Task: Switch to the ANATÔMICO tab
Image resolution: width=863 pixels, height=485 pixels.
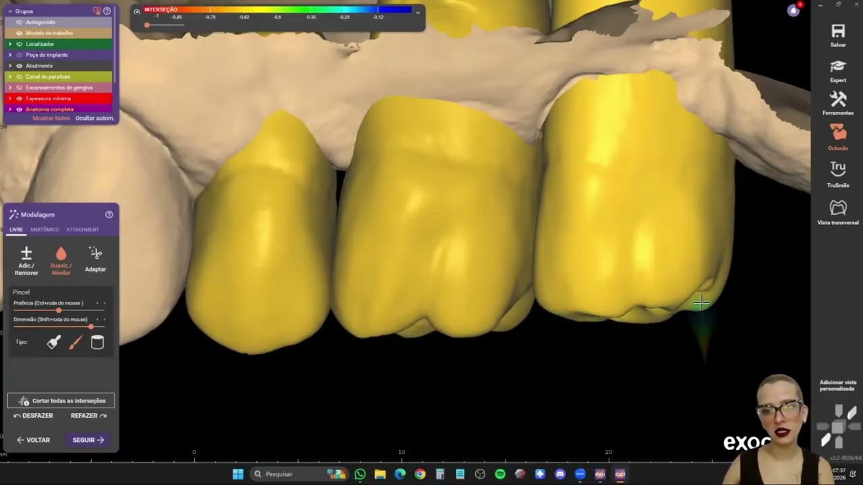Action: coord(44,230)
